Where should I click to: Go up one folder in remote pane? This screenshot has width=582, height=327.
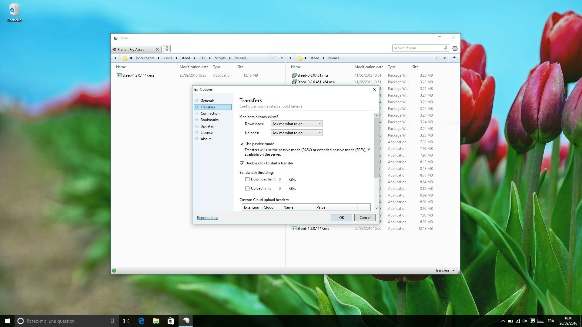pos(290,58)
